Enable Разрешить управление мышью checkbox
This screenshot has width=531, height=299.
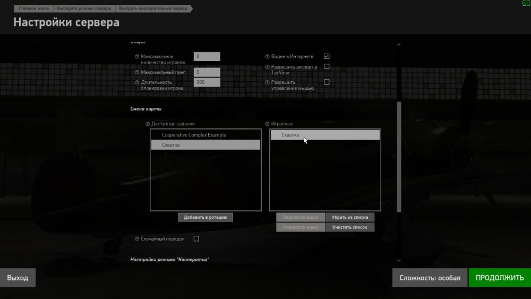[x=327, y=82]
